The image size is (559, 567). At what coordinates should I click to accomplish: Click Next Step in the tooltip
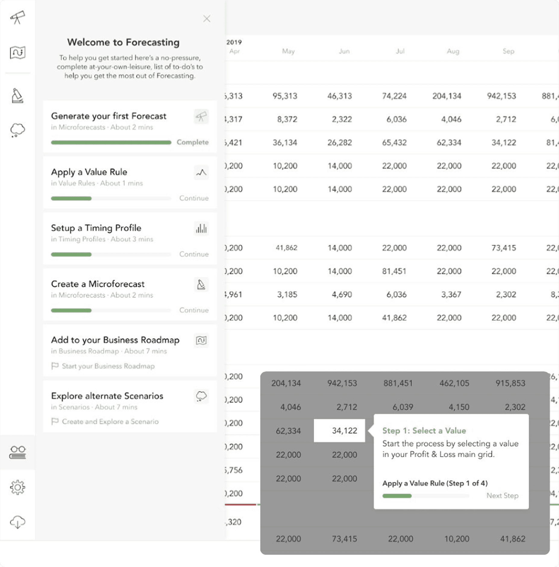click(x=502, y=496)
